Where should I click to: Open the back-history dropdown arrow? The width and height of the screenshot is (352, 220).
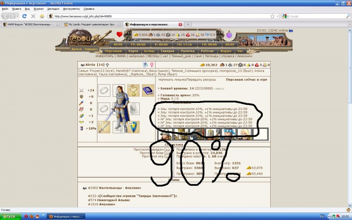17,16
